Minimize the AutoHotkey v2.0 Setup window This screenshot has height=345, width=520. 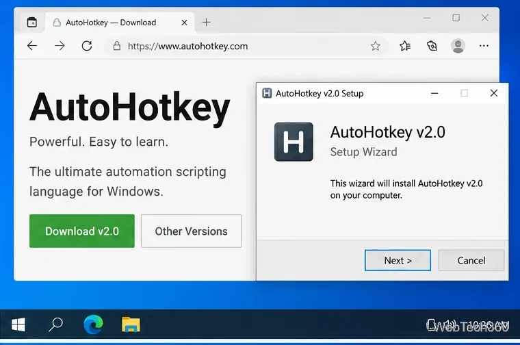434,93
